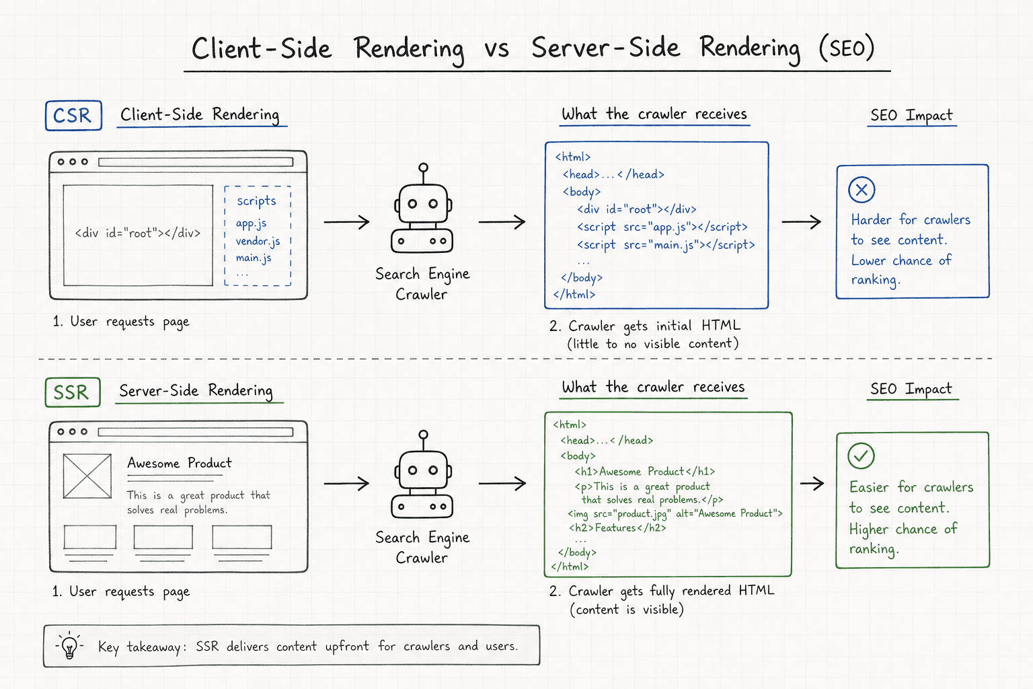Click the lightbulb icon beside Key takeaway
Viewport: 1033px width, 689px height.
tap(69, 646)
